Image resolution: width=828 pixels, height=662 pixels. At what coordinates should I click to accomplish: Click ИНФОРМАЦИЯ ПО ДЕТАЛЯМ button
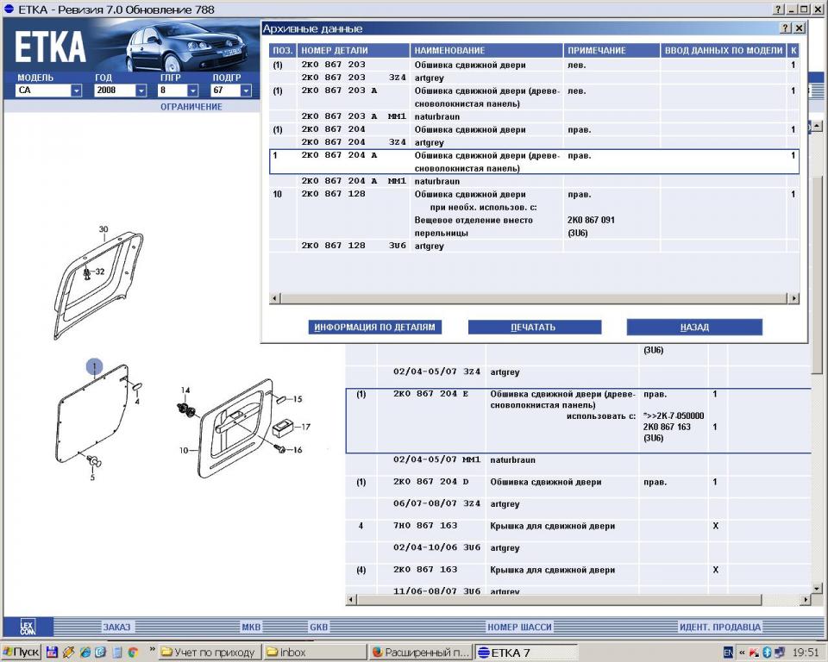(x=375, y=328)
